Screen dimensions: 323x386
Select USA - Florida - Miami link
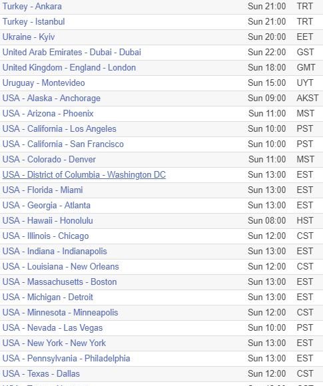point(43,190)
